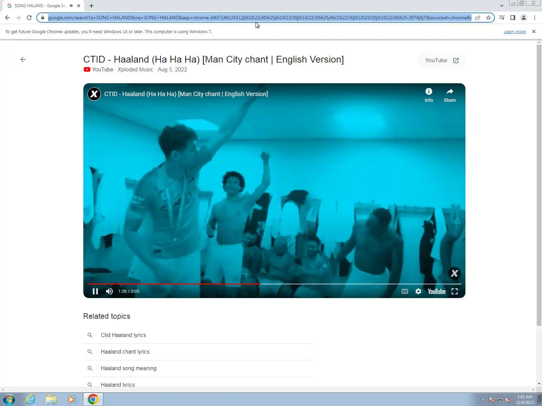Viewport: 542px width, 406px height.
Task: Click the search icon beside Haaland chant lyrics
Action: pyautogui.click(x=90, y=352)
